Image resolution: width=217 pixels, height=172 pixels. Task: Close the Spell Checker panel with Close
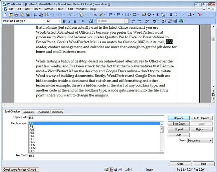coord(180,164)
